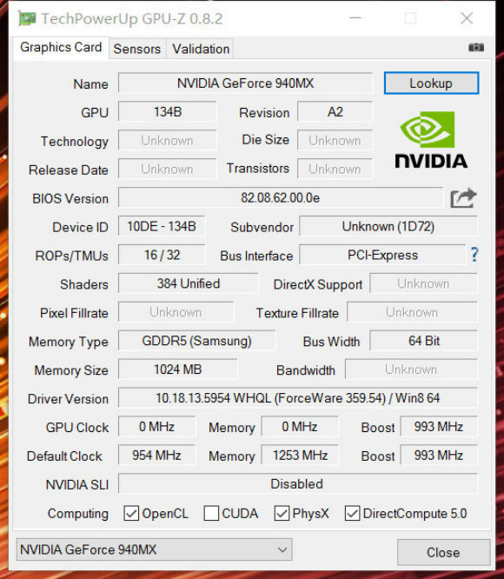
Task: Click the Pixel Fillrate Unknown field
Action: click(176, 312)
